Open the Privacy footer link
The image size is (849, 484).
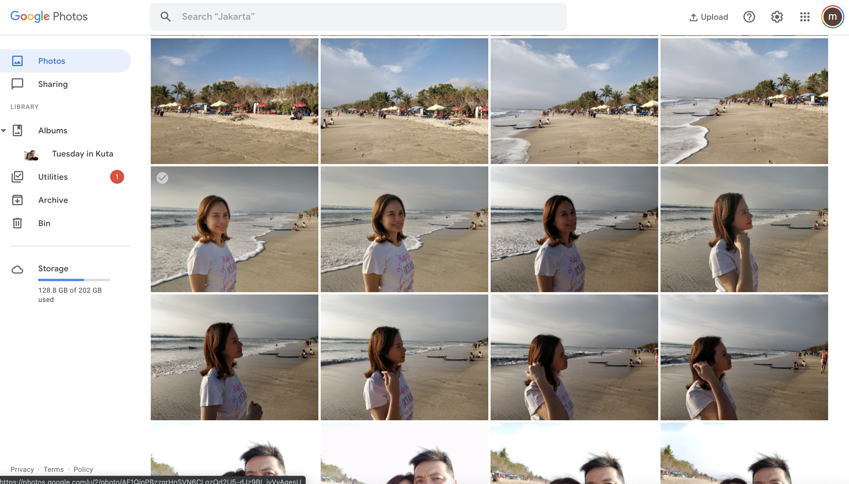click(22, 470)
